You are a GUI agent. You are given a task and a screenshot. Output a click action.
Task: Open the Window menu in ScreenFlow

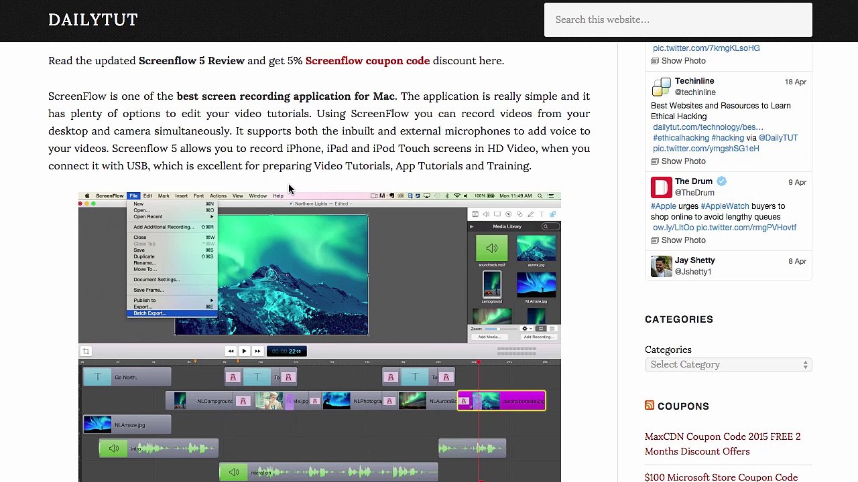click(258, 196)
